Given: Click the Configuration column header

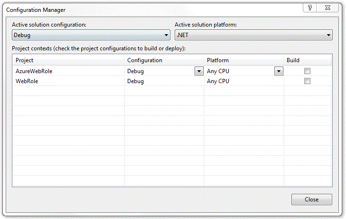Looking at the screenshot, I should (164, 60).
